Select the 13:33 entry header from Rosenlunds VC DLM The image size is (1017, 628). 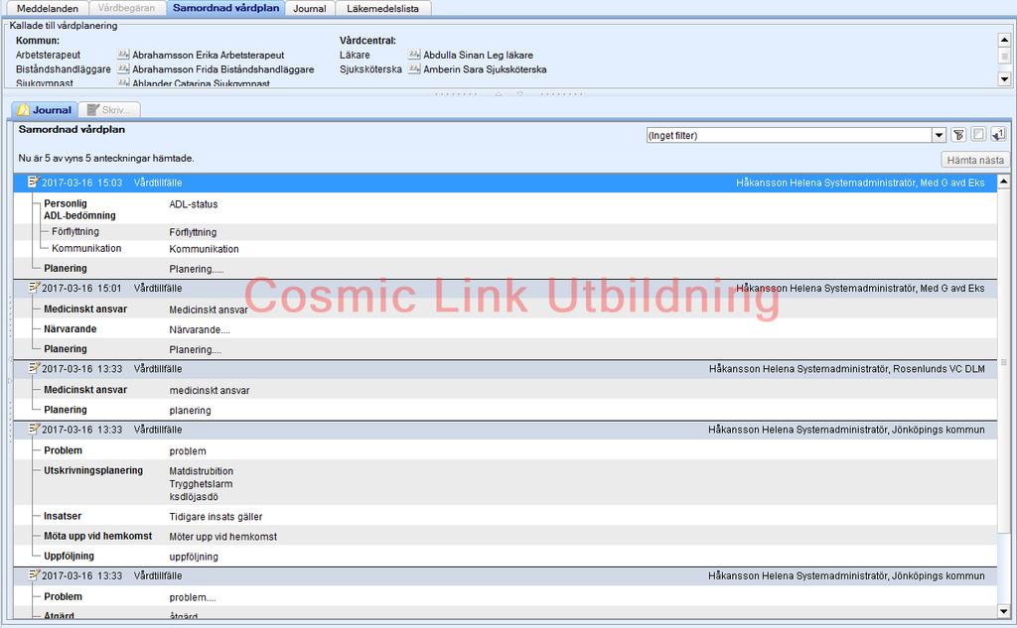click(x=506, y=369)
